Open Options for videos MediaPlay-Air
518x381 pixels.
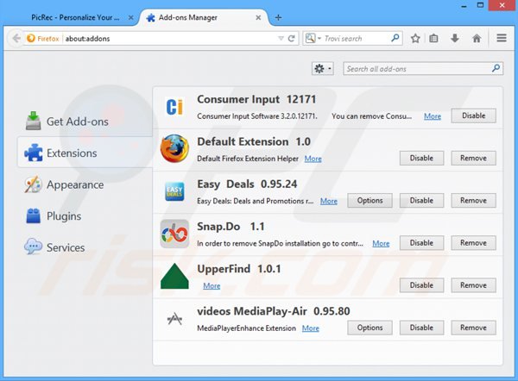(370, 328)
